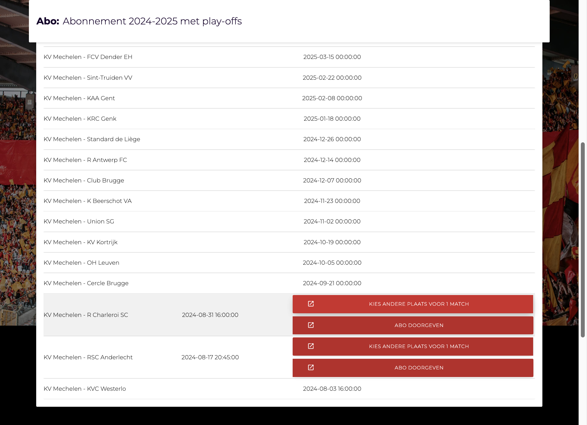Screen dimensions: 587x425
Task: Click the date 2024-08-03 16:00:00
Action: tap(332, 389)
